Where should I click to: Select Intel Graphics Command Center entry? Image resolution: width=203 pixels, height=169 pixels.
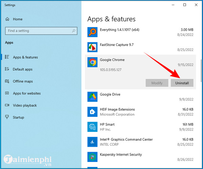point(140,142)
